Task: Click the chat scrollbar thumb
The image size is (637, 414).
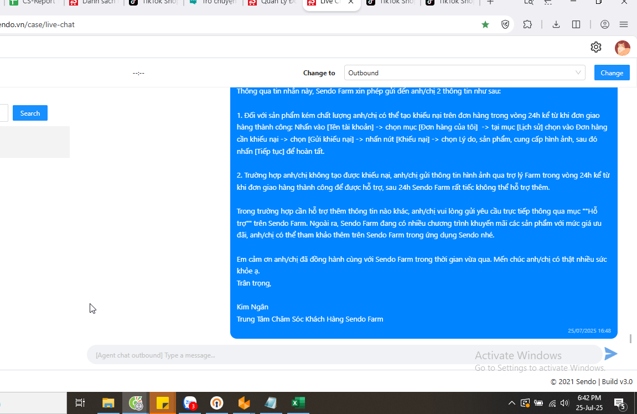Action: click(630, 338)
